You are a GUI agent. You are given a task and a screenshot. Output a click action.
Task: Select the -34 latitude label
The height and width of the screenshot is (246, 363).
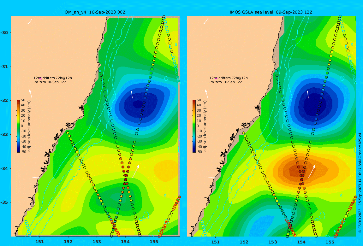[4, 168]
